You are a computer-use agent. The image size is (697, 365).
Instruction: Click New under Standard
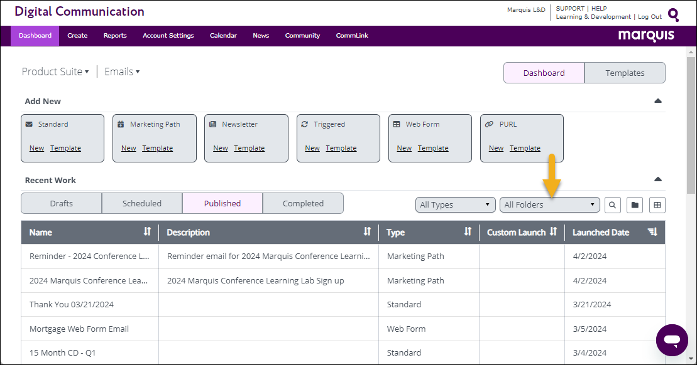[36, 148]
